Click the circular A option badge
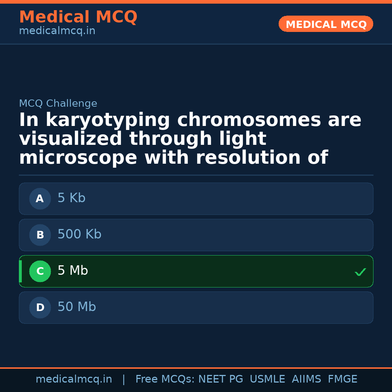 40,199
